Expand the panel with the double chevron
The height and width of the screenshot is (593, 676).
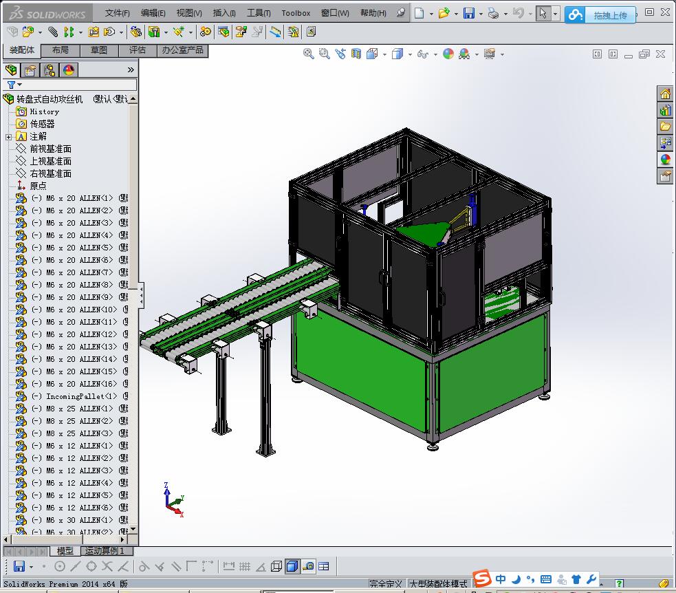pos(131,70)
